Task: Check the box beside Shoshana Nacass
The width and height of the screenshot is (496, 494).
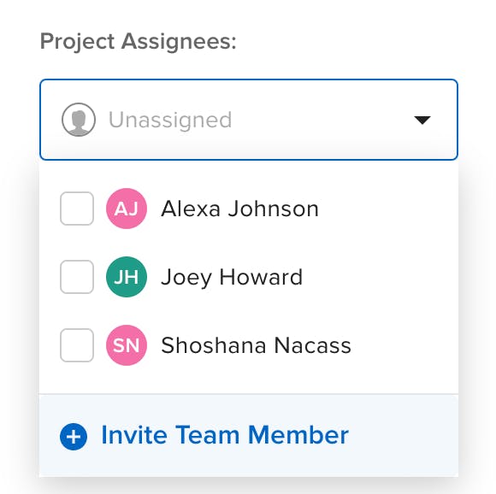Action: click(77, 345)
